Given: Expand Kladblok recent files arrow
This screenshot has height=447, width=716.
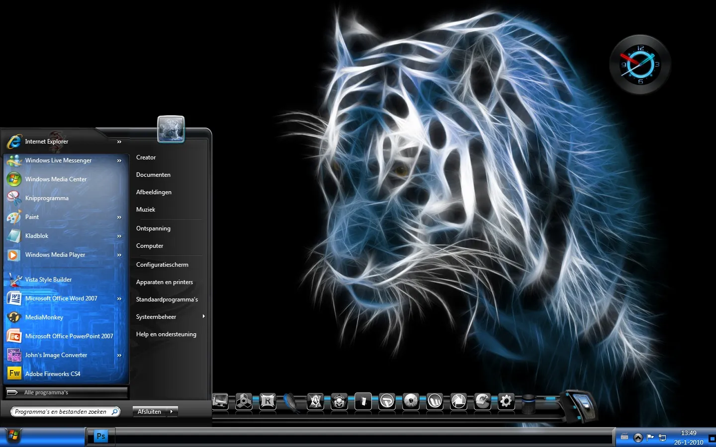Looking at the screenshot, I should click(119, 236).
